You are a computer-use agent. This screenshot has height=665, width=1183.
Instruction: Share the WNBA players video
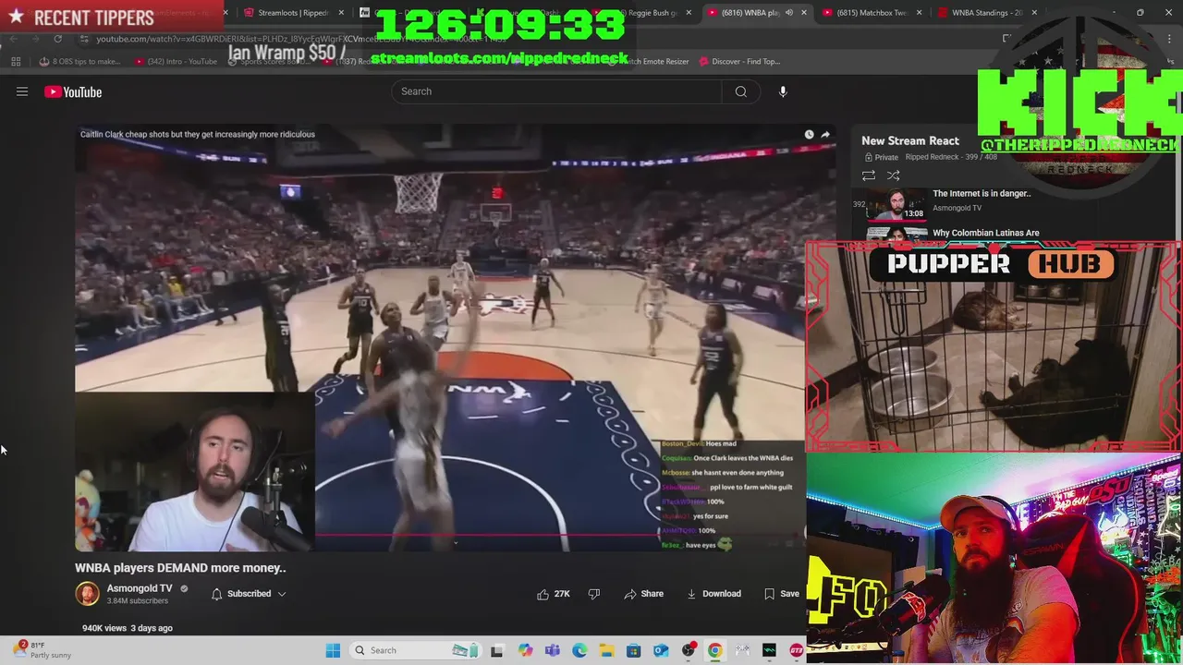click(643, 594)
